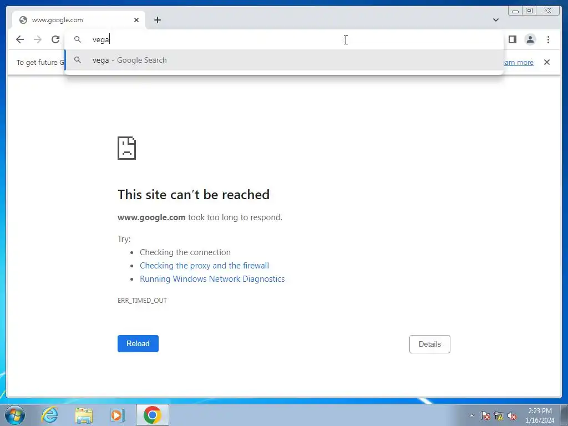
Task: Click the globe favicon on the tab
Action: pyautogui.click(x=23, y=20)
